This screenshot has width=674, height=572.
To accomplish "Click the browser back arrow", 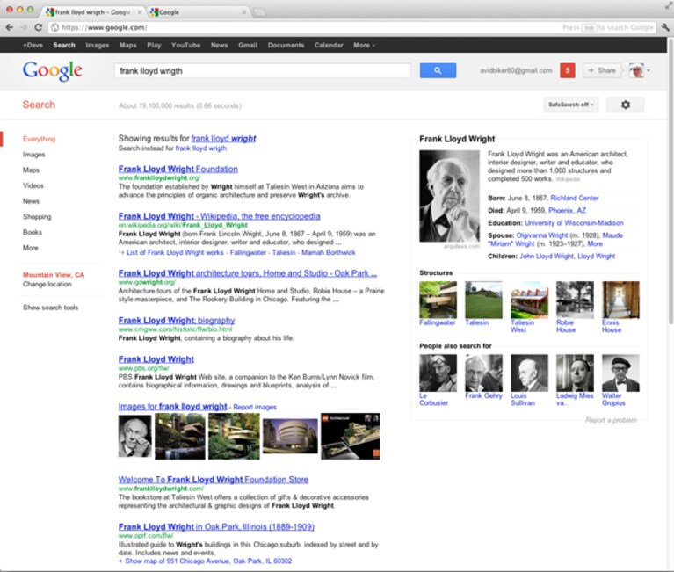I will coord(10,27).
